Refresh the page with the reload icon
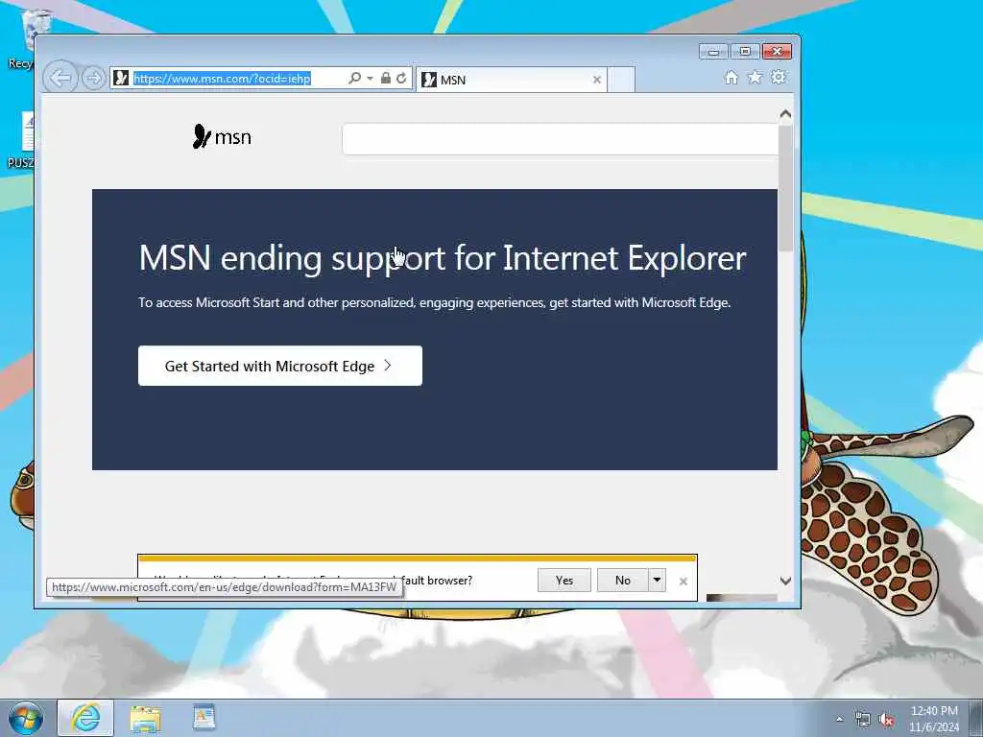Viewport: 983px width, 737px height. [x=401, y=78]
